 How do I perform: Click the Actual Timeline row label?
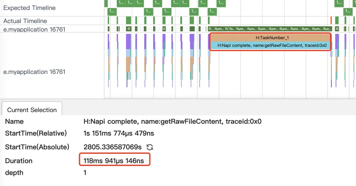pos(25,21)
